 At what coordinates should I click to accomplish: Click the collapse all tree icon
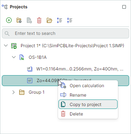[x=70, y=20]
